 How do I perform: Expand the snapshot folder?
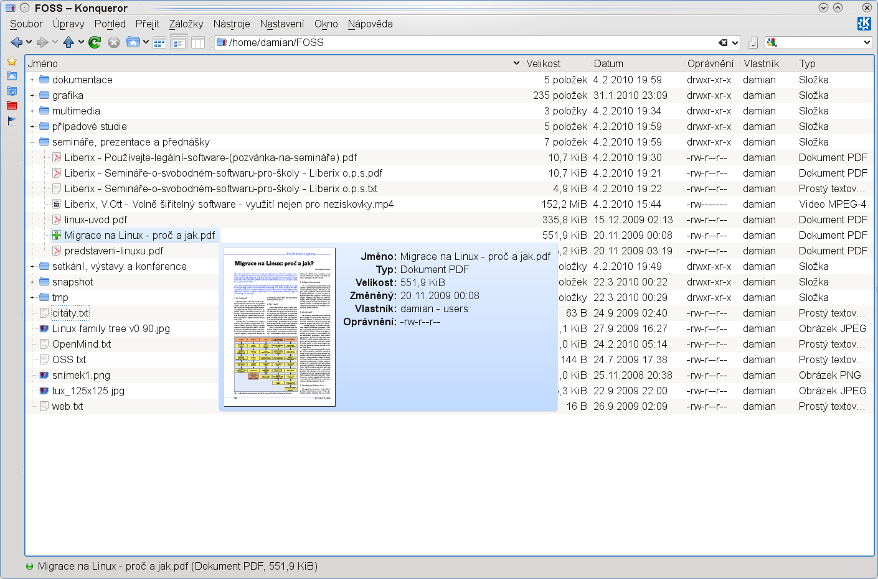click(32, 282)
